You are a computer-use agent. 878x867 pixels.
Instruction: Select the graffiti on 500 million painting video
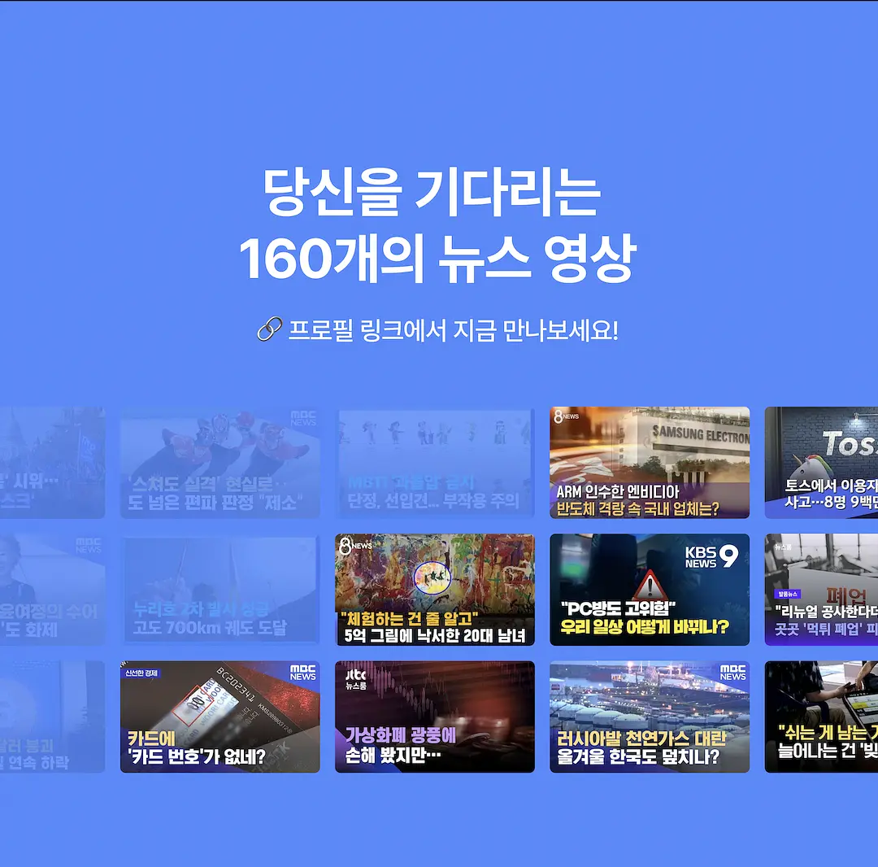pos(434,590)
